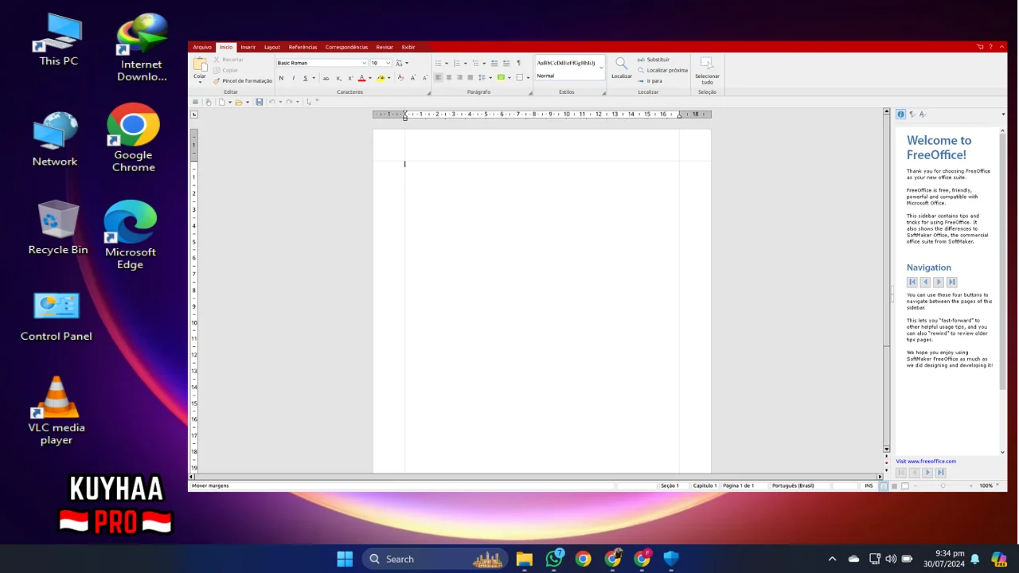Image resolution: width=1019 pixels, height=573 pixels.
Task: Click the Selecionar tudo button
Action: 707,71
